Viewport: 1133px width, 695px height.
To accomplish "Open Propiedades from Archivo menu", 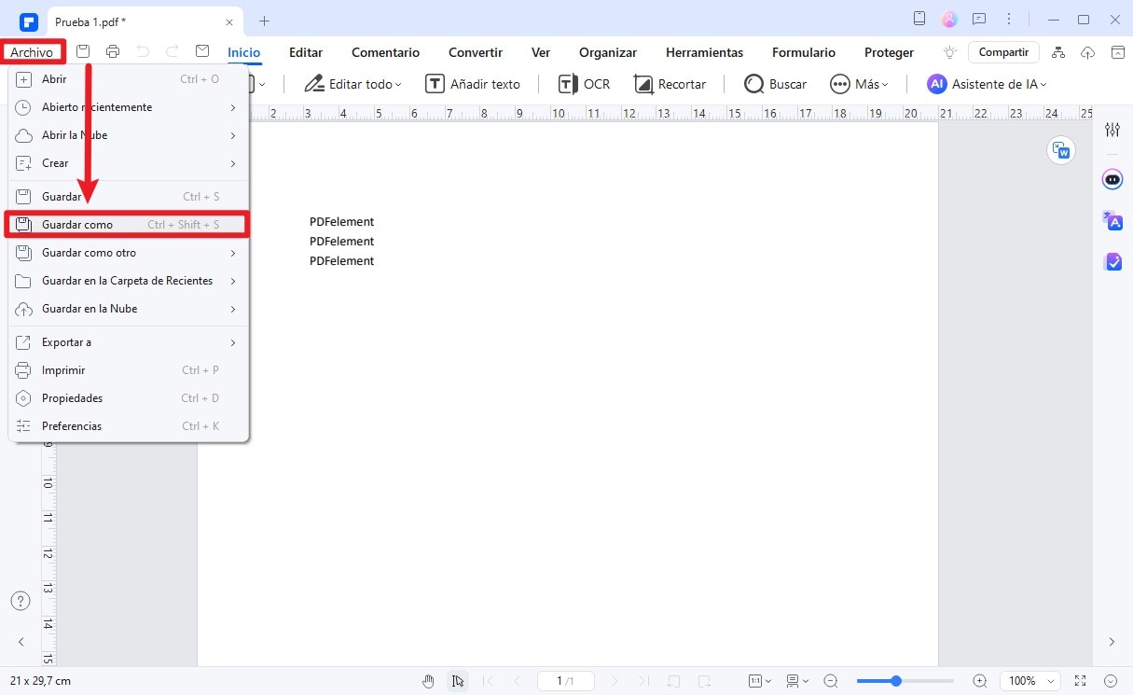I will [x=128, y=398].
